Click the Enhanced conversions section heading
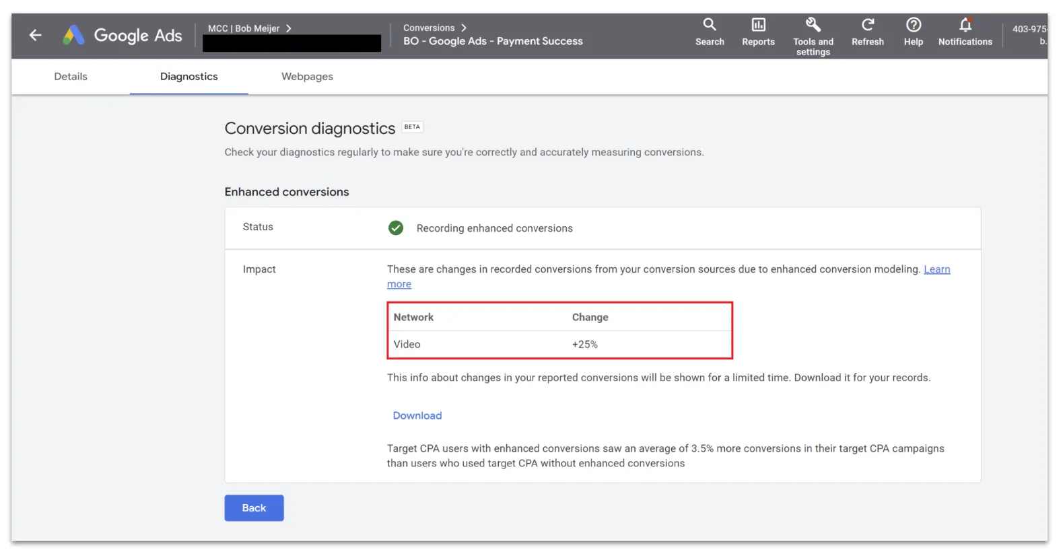1061x560 pixels. pos(287,192)
